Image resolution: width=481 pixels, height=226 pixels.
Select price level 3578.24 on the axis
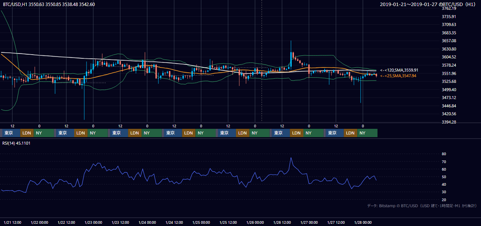449,65
